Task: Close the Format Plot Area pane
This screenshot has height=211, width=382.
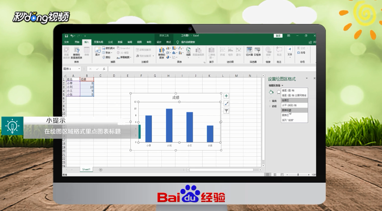Action: coord(314,78)
